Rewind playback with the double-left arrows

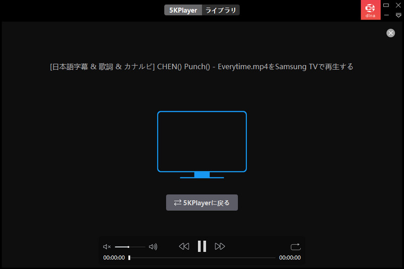(184, 246)
